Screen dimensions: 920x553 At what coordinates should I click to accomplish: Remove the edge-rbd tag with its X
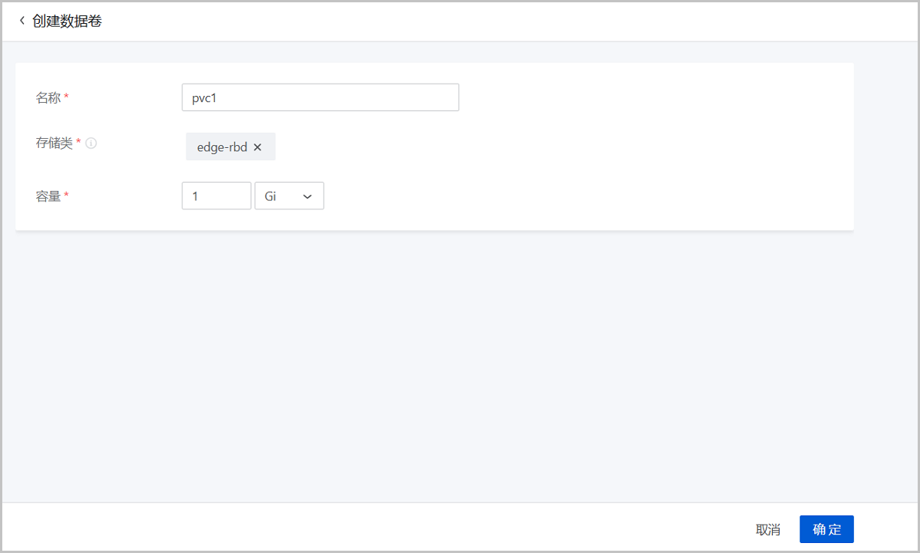click(258, 147)
